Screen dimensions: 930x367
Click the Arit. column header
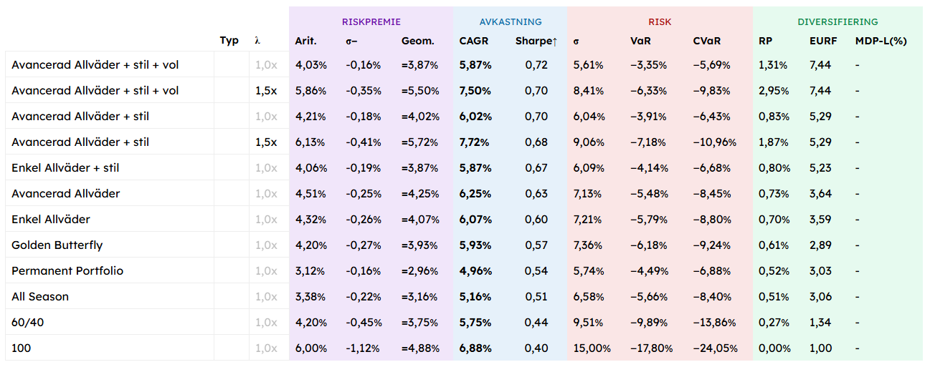[x=305, y=41]
